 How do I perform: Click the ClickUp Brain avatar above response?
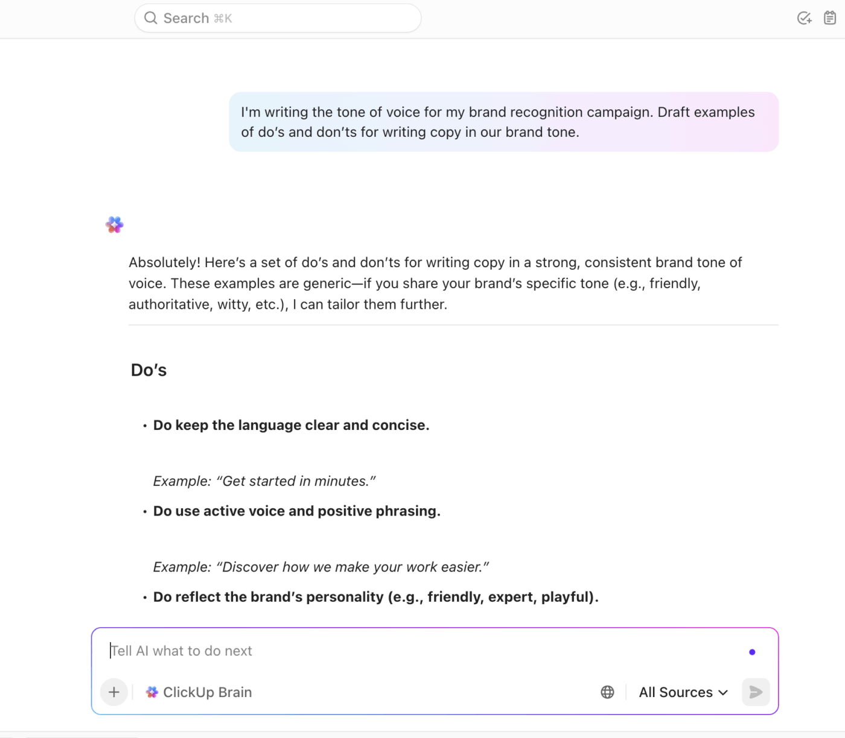[x=115, y=225]
